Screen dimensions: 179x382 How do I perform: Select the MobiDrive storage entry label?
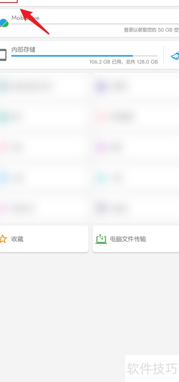click(25, 18)
